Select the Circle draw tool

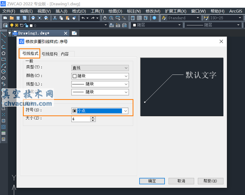coord(3,71)
